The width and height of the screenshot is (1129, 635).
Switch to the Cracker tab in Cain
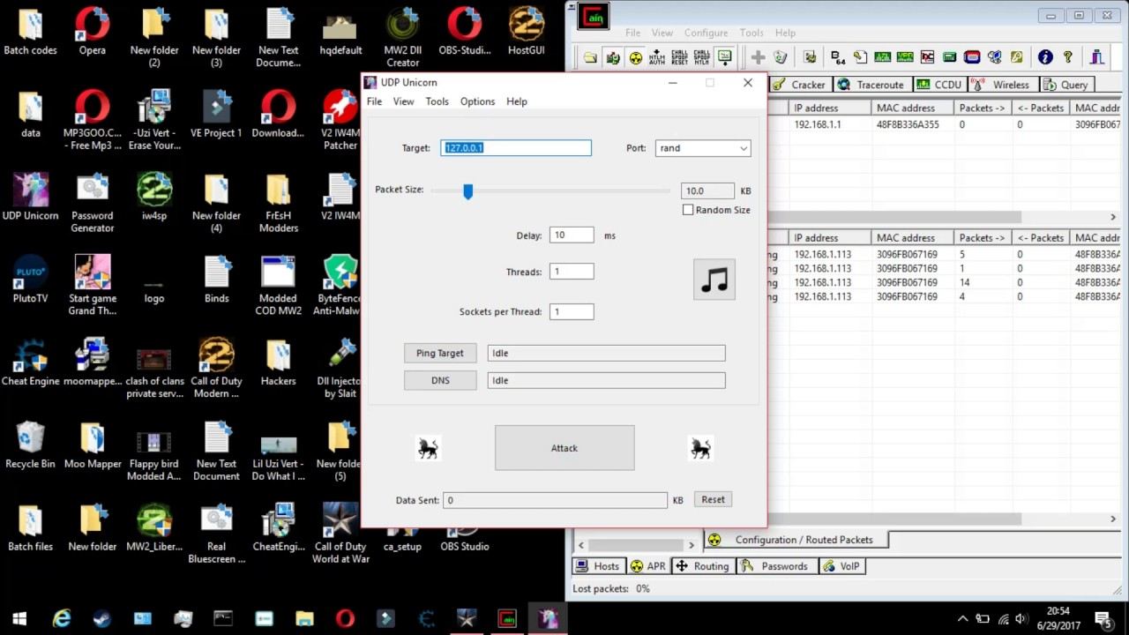800,85
